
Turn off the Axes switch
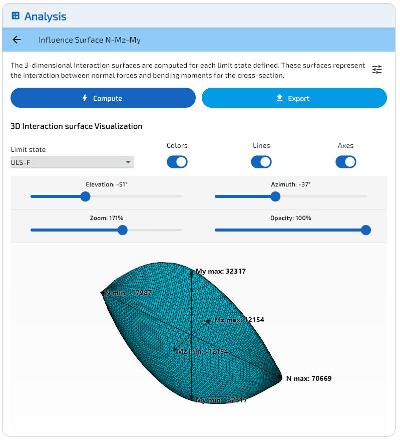(x=346, y=162)
